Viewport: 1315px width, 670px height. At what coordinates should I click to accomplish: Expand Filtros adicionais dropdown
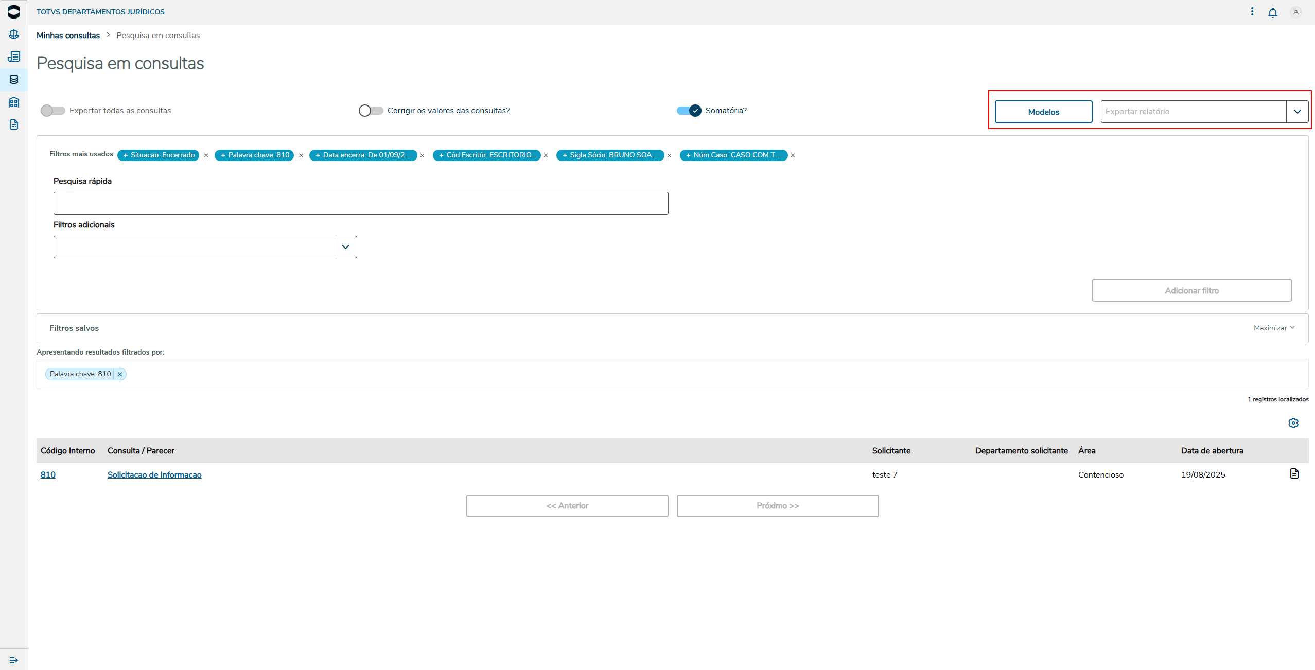[x=345, y=247]
